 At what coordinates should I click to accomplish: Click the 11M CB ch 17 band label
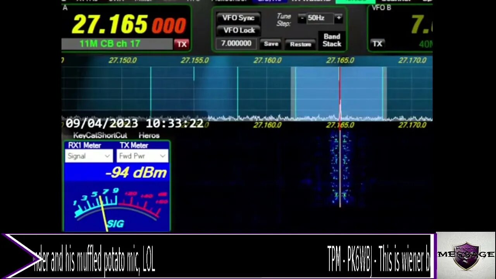pos(110,44)
